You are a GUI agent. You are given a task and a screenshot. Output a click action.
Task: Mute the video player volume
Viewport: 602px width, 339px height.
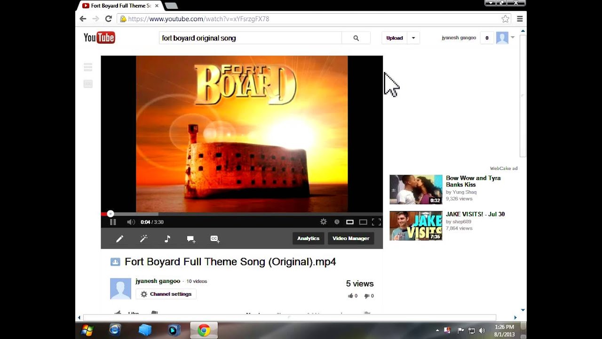[131, 222]
